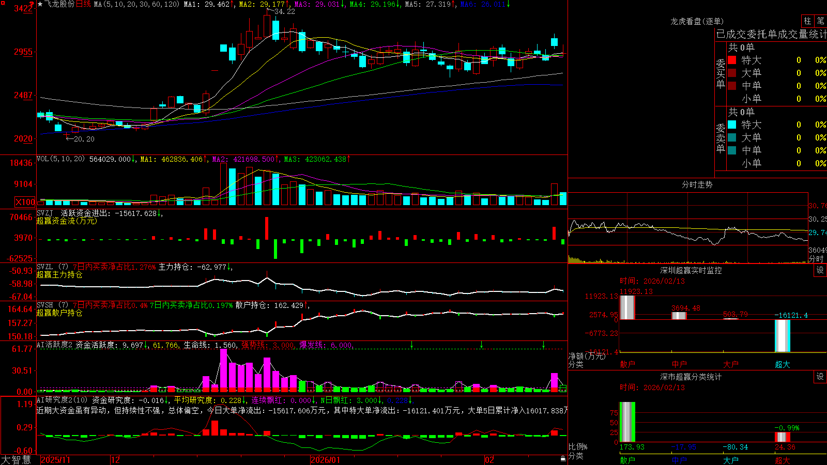Click the 委买单 vertical label
This screenshot has height=465, width=827.
click(721, 73)
